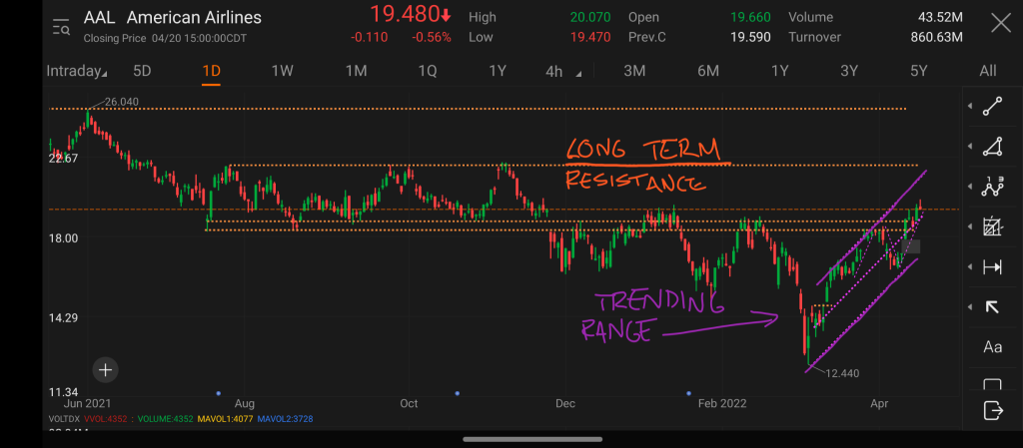Screen dimensions: 1023x448
Task: Switch to the 5D chart tab
Action: (142, 71)
